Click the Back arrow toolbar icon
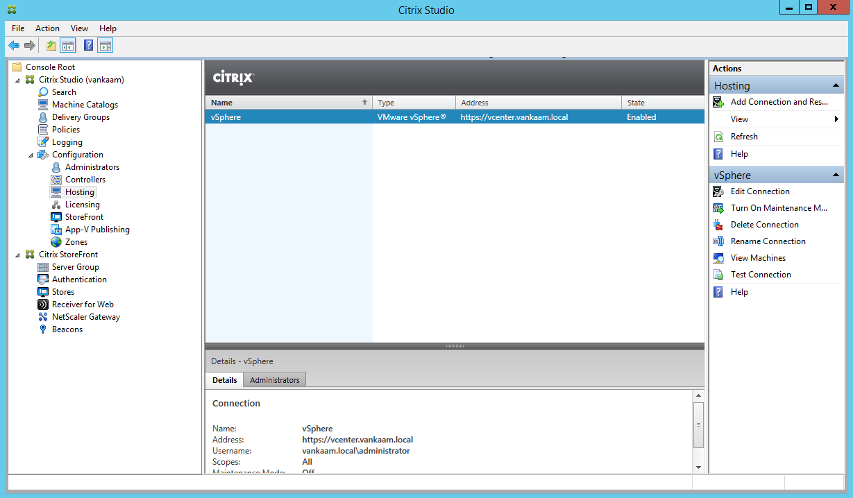Image resolution: width=853 pixels, height=498 pixels. [x=14, y=46]
